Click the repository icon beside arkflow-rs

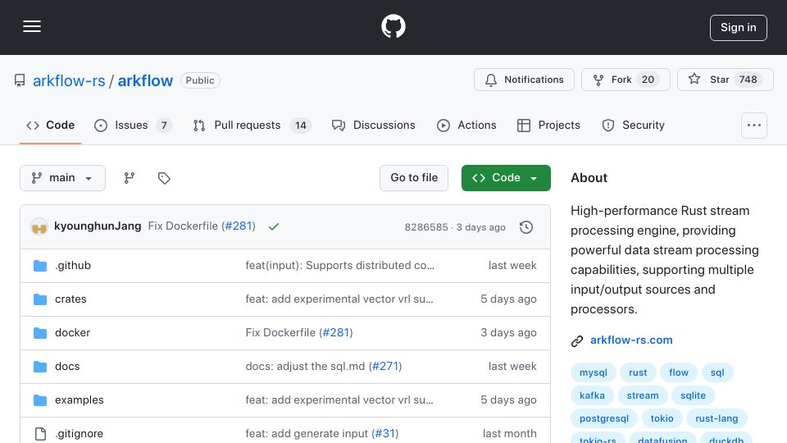pos(20,81)
